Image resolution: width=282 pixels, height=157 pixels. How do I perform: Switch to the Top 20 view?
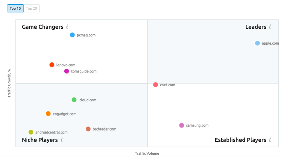[x=32, y=8]
